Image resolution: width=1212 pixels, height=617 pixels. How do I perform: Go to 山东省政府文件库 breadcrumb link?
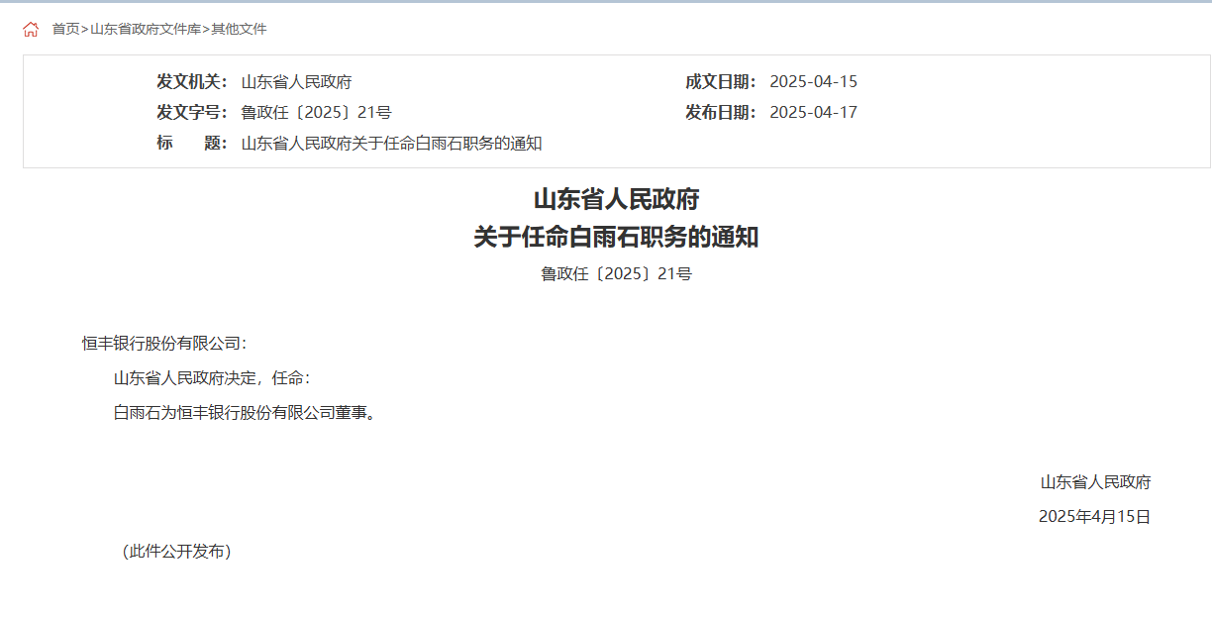146,30
